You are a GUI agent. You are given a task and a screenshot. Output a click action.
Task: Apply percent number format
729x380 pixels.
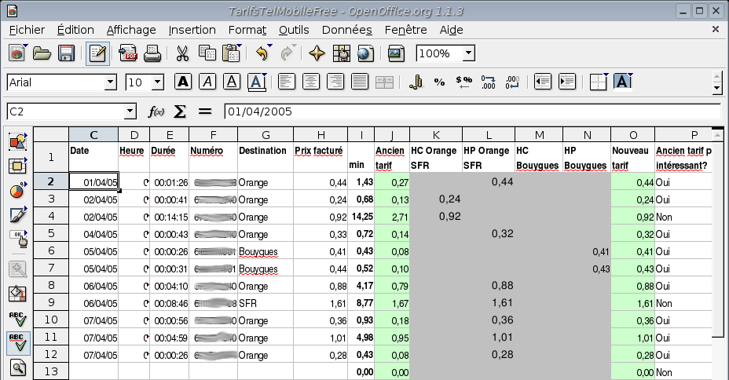coord(439,82)
